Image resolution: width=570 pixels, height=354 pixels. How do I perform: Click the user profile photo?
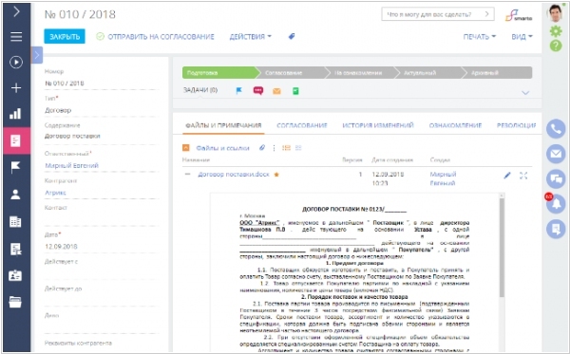(x=556, y=13)
